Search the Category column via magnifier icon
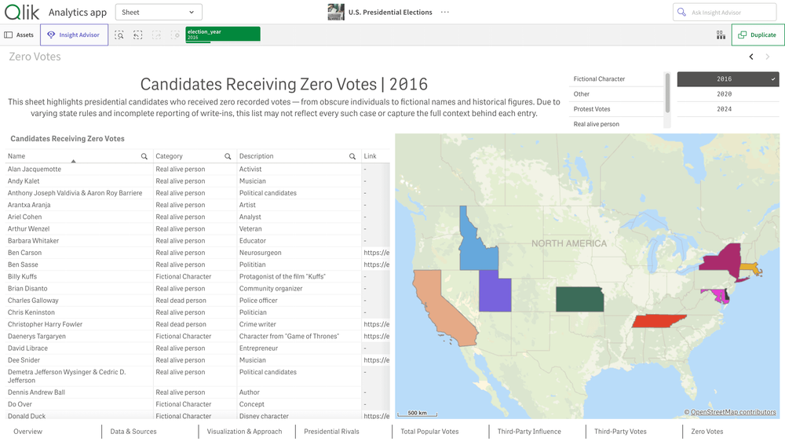 pos(228,156)
